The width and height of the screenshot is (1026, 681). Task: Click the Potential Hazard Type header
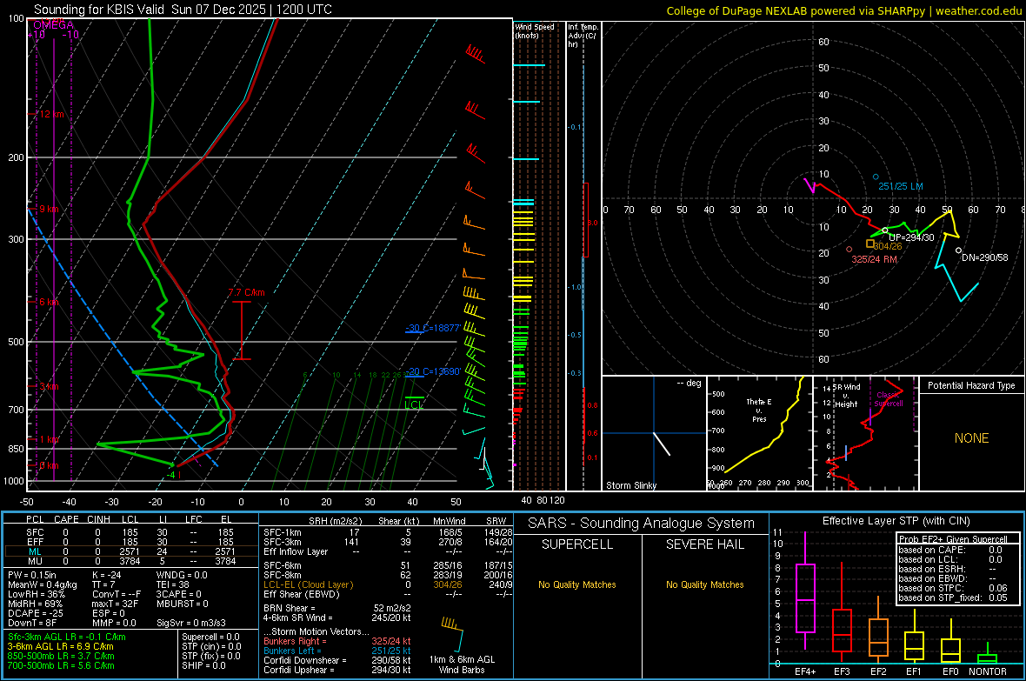[x=971, y=385]
